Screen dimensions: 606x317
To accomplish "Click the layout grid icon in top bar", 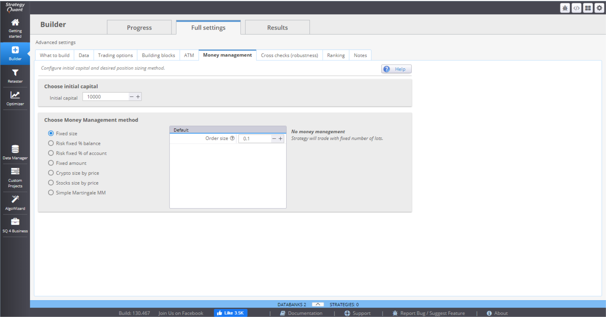I will 588,8.
